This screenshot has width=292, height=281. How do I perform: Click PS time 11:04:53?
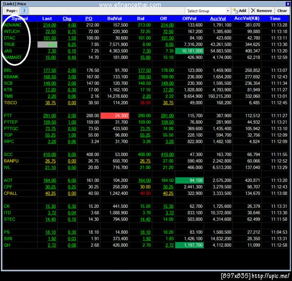pos(279,232)
